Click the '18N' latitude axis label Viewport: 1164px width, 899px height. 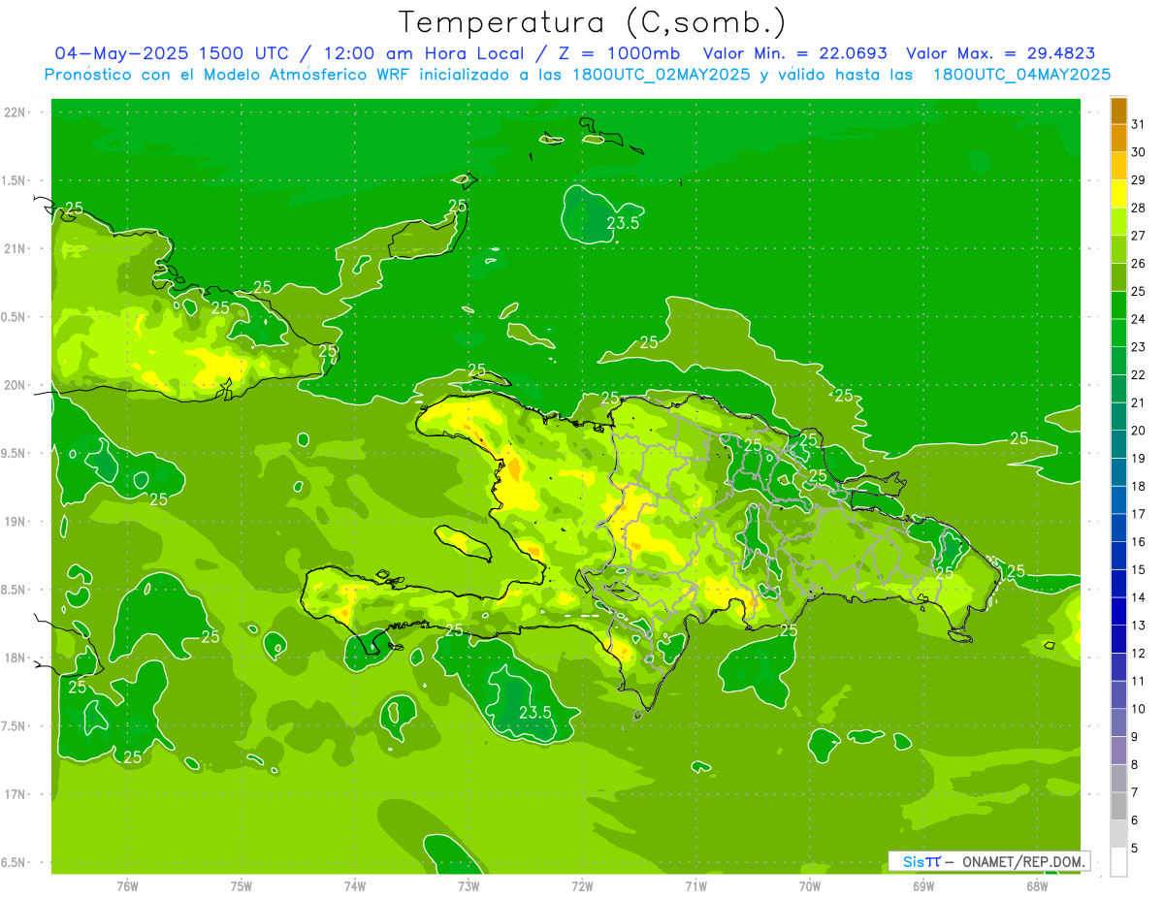tap(15, 658)
